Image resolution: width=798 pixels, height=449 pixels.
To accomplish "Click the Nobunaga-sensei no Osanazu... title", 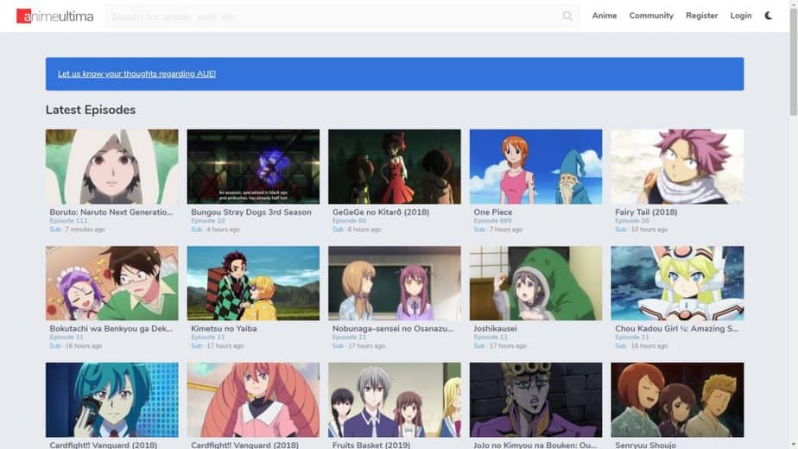I will point(392,328).
